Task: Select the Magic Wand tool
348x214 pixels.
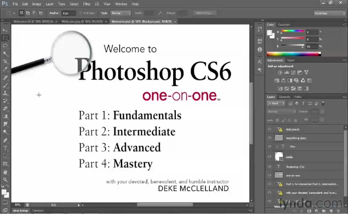Action: point(5,54)
